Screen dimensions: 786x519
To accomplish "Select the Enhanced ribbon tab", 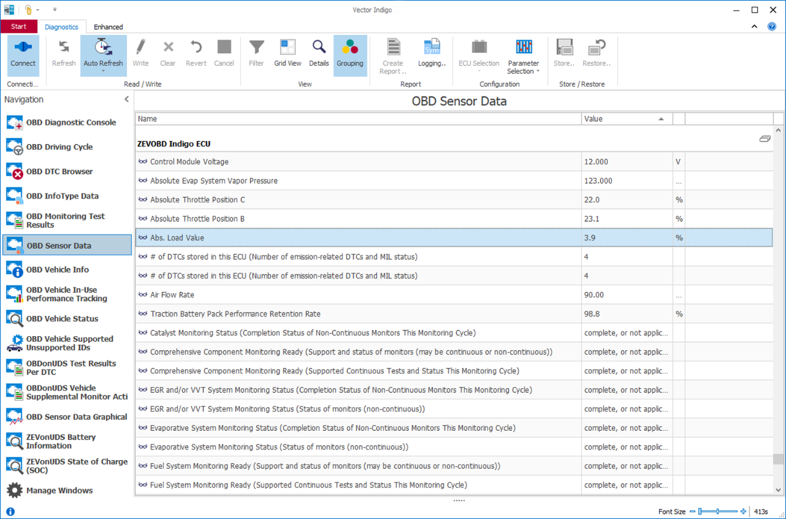I will click(108, 27).
